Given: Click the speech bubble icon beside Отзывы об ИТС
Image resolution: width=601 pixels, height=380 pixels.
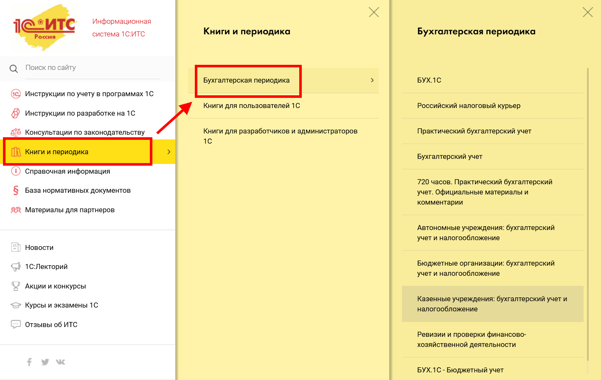Looking at the screenshot, I should (16, 325).
